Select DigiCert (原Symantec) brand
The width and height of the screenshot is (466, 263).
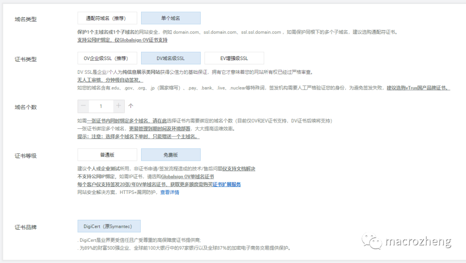click(x=109, y=226)
